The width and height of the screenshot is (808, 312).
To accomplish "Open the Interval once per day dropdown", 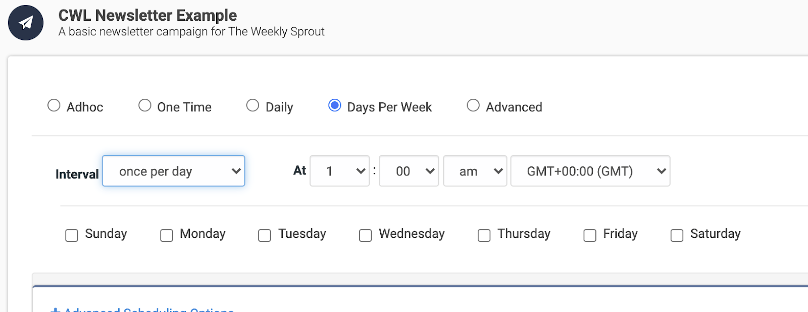I will (x=174, y=171).
